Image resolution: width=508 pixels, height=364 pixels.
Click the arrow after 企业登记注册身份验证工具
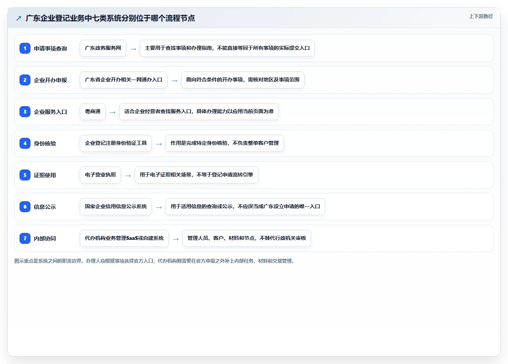[159, 144]
